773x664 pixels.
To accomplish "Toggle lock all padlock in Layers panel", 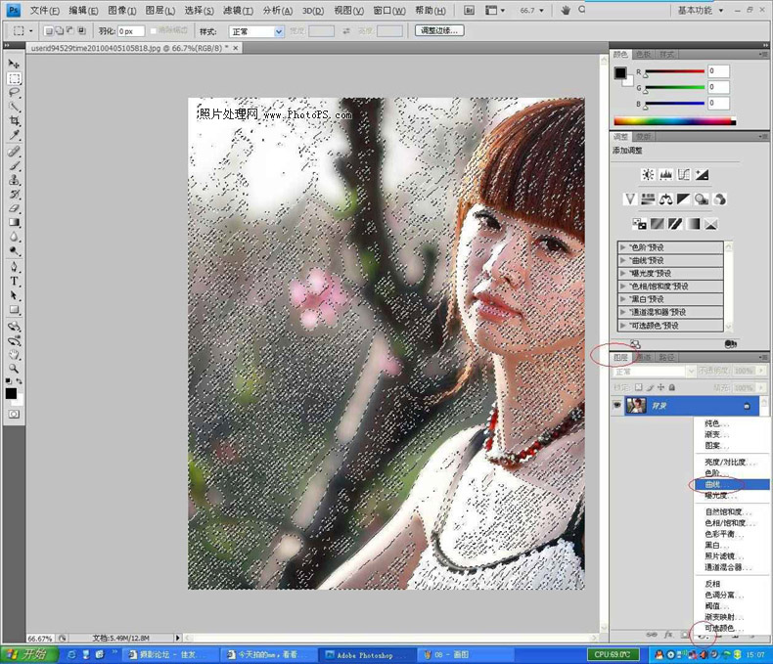I will pyautogui.click(x=672, y=387).
